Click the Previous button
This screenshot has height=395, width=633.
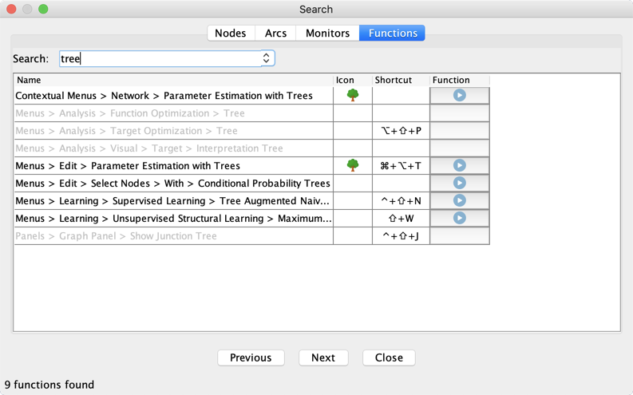(251, 357)
